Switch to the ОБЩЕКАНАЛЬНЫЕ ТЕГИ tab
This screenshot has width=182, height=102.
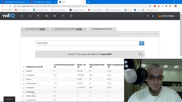pyautogui.click(x=68, y=29)
